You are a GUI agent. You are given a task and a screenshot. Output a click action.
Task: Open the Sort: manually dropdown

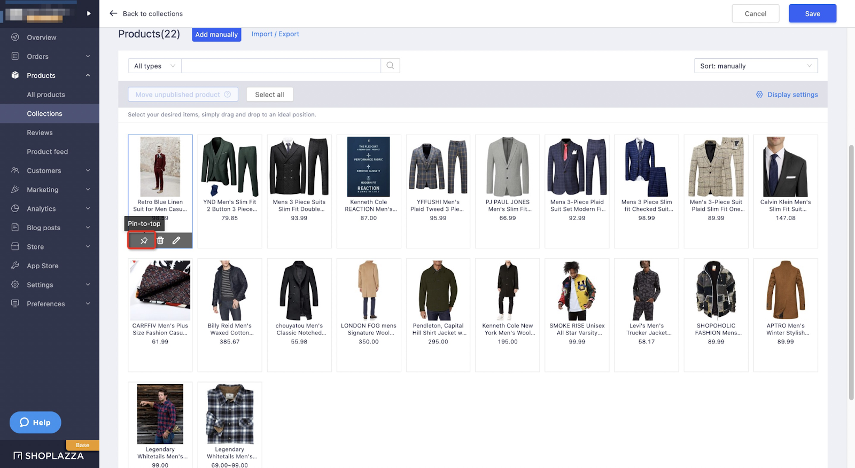coord(756,66)
